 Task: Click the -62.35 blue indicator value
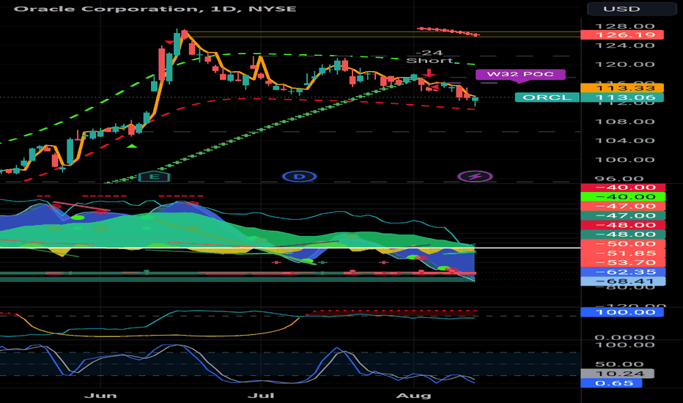[624, 273]
